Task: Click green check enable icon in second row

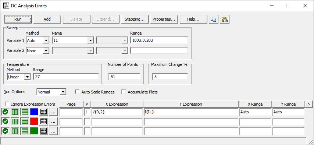Action: click(x=5, y=121)
